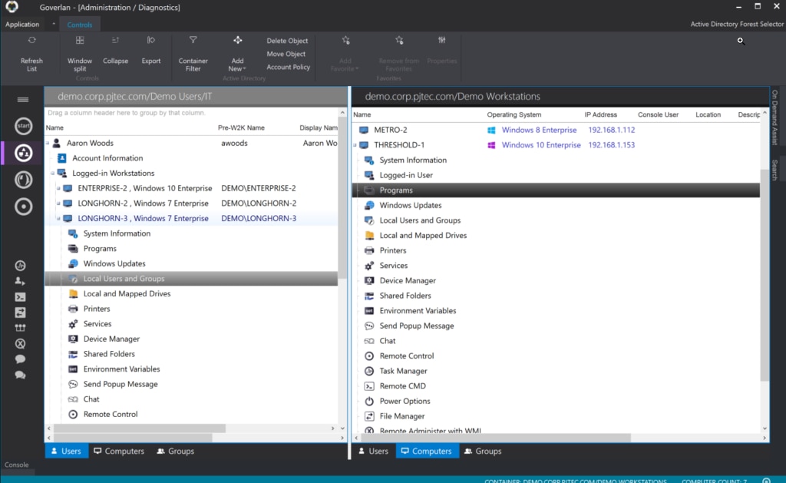Click the Refresh List toolbar icon
This screenshot has width=786, height=483.
tap(31, 41)
